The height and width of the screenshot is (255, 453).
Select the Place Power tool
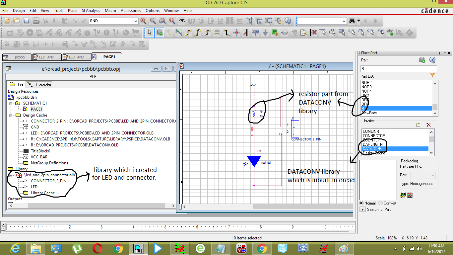[x=256, y=33]
